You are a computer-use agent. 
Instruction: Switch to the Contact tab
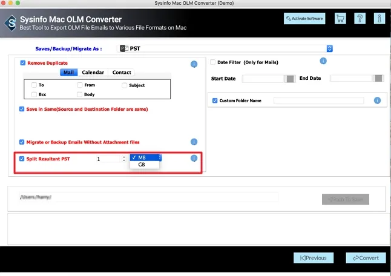pos(122,72)
